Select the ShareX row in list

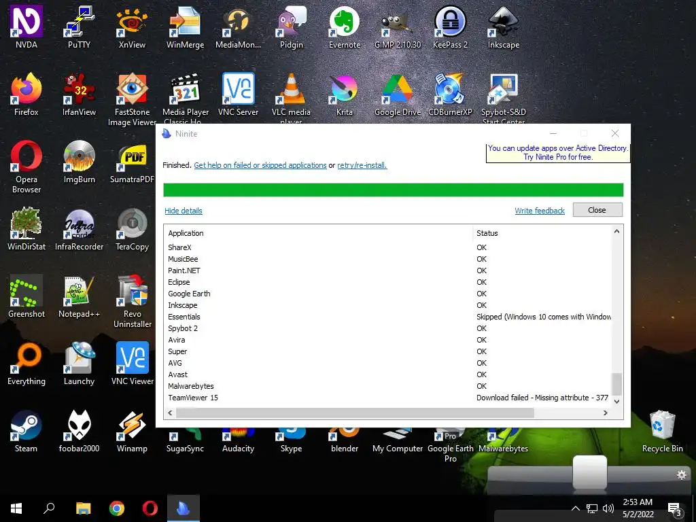(388, 247)
